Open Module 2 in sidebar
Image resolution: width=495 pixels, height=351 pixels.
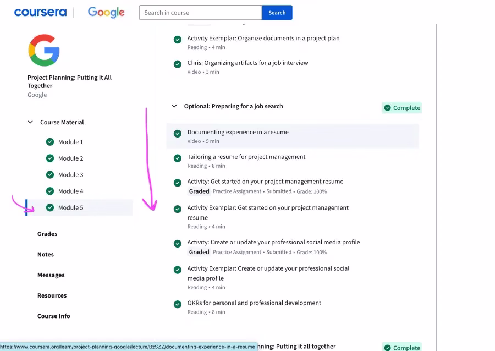[x=71, y=158]
